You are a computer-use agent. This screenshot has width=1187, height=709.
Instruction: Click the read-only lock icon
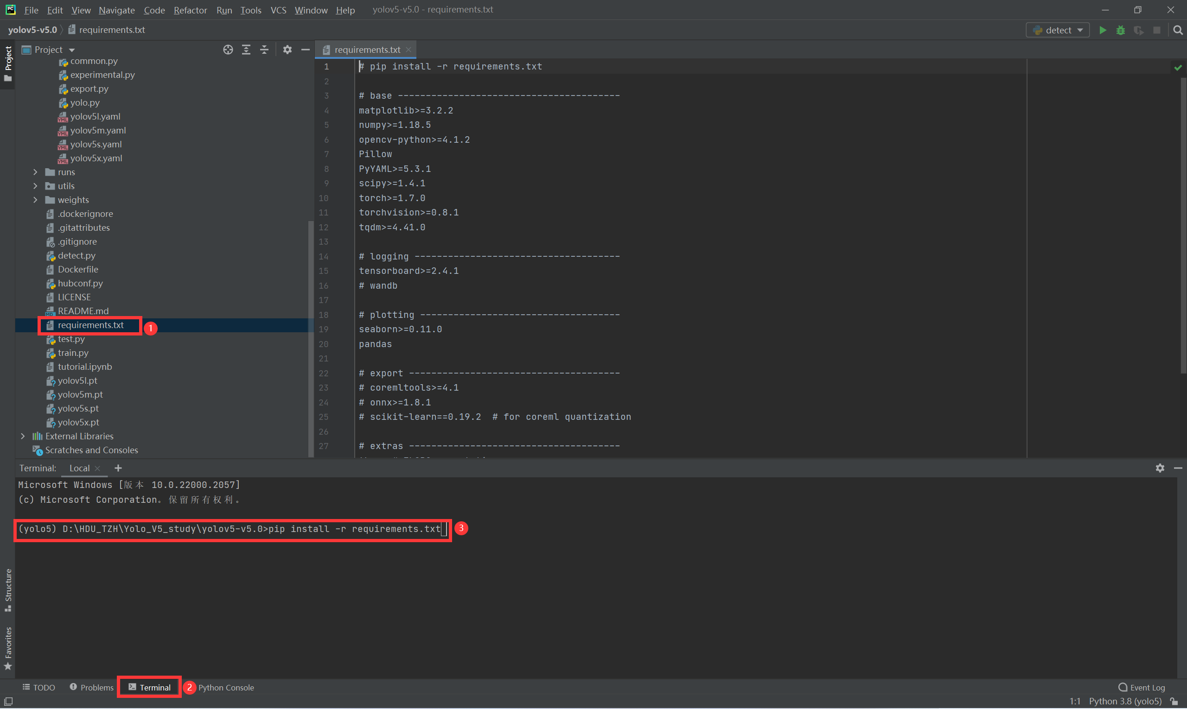[1174, 702]
